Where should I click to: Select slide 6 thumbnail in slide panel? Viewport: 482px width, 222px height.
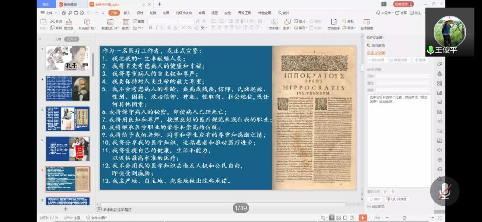pos(68,149)
